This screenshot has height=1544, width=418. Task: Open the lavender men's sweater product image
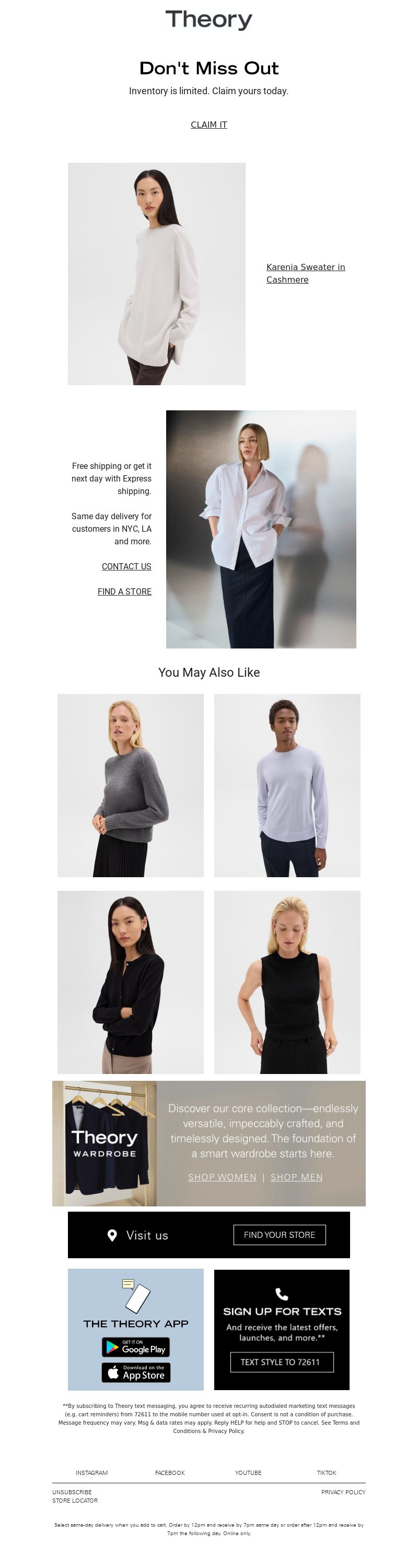coord(287,785)
